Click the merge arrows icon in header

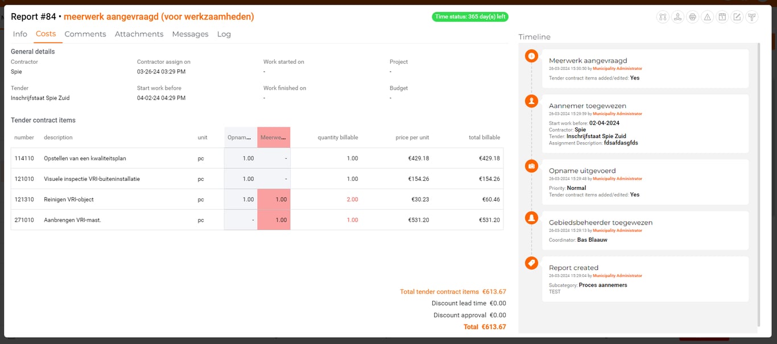[677, 17]
